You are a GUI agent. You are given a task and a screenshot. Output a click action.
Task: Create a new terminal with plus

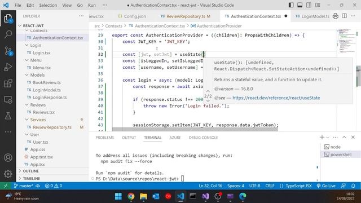coord(322,137)
